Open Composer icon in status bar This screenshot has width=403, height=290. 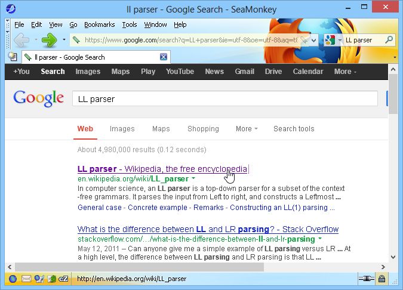point(39,279)
